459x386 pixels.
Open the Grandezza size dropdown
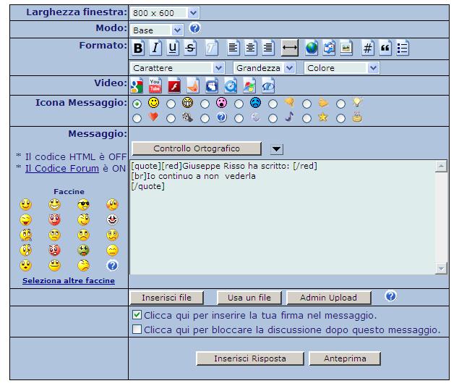(x=265, y=68)
